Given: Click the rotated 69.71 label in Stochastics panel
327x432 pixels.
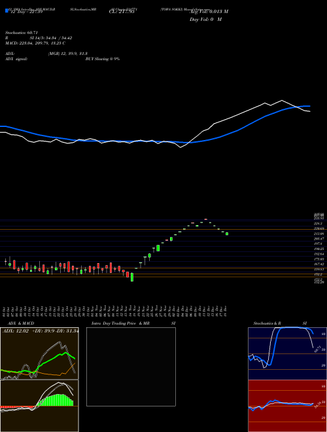Looking at the screenshot, I should click(317, 349).
